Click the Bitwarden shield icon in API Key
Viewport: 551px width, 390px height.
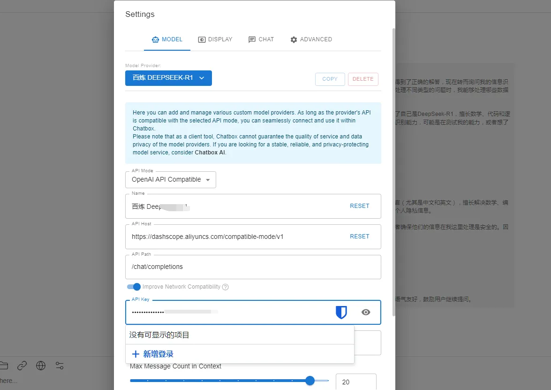click(x=341, y=312)
